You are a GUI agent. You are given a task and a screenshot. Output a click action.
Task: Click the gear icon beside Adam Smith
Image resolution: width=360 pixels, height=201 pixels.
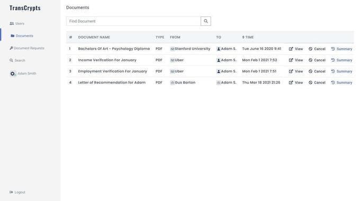click(x=12, y=74)
